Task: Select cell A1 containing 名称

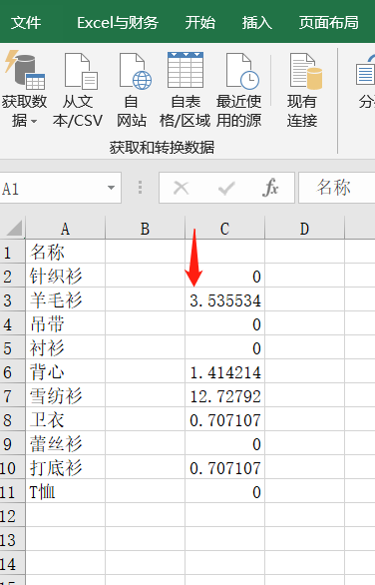Action: click(x=65, y=252)
